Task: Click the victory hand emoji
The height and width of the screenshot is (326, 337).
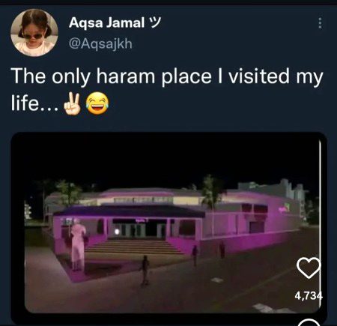Action: tap(73, 103)
